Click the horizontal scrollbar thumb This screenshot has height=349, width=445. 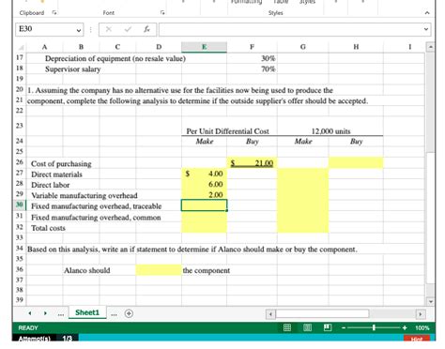pos(322,313)
